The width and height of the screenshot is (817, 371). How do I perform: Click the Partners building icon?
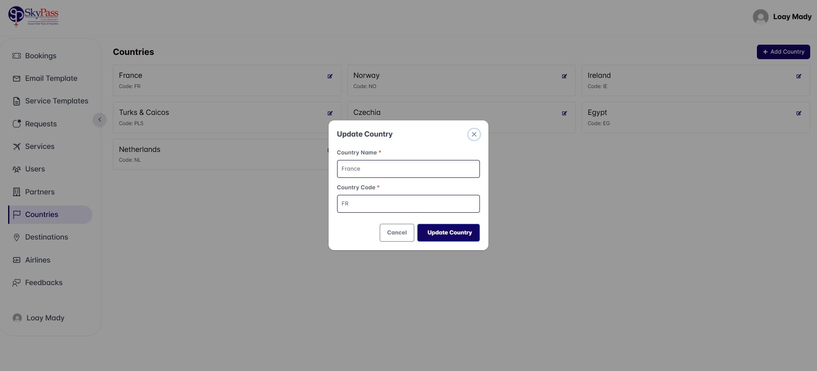pyautogui.click(x=17, y=192)
